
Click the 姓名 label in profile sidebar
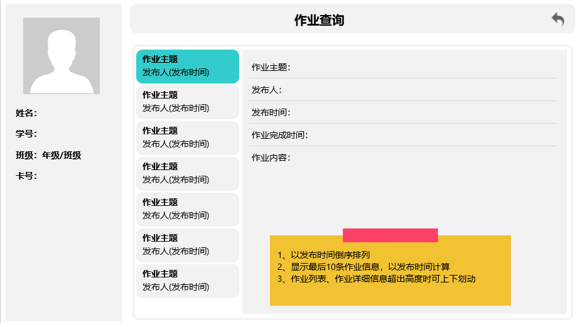point(26,114)
